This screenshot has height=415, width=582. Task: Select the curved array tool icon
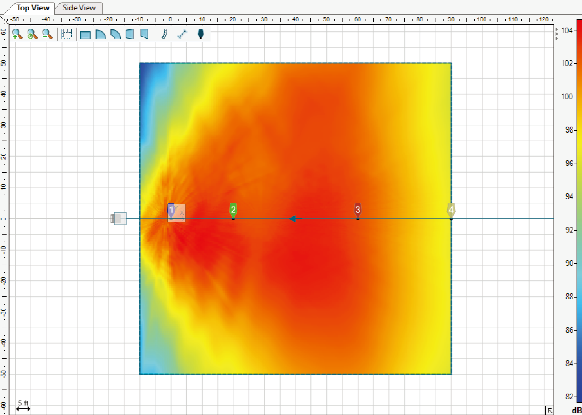click(164, 34)
